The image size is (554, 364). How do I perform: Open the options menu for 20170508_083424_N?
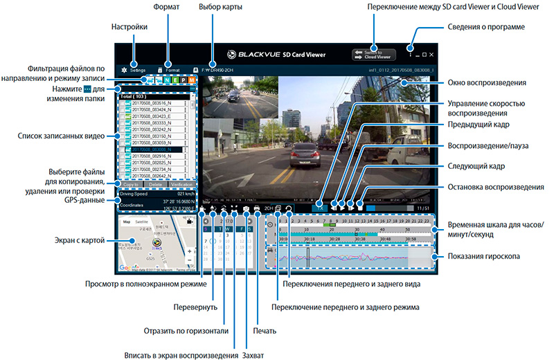click(187, 109)
